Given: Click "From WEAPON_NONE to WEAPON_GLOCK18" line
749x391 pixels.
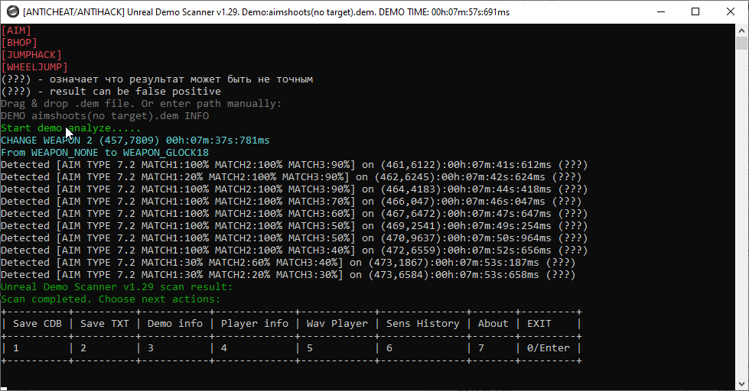Looking at the screenshot, I should click(105, 153).
